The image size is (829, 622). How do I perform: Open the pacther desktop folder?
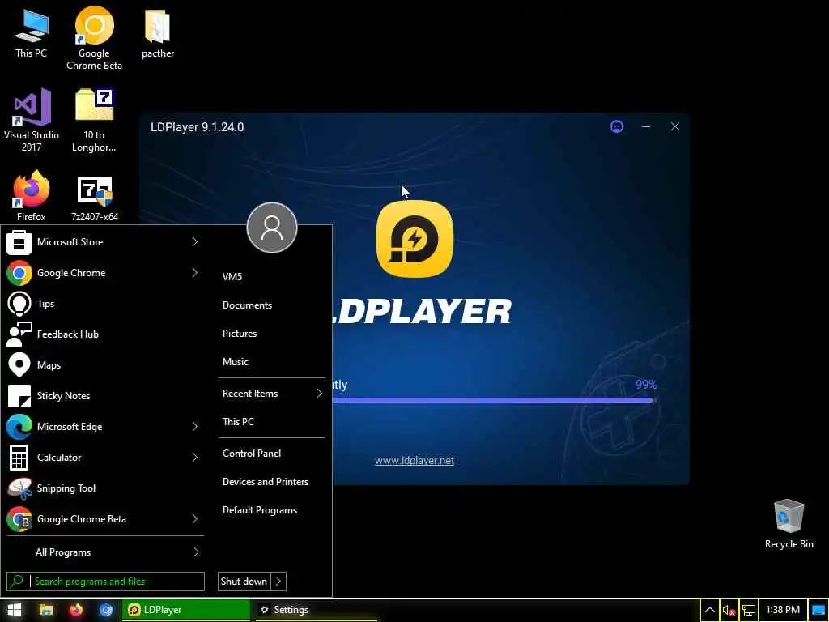158,32
